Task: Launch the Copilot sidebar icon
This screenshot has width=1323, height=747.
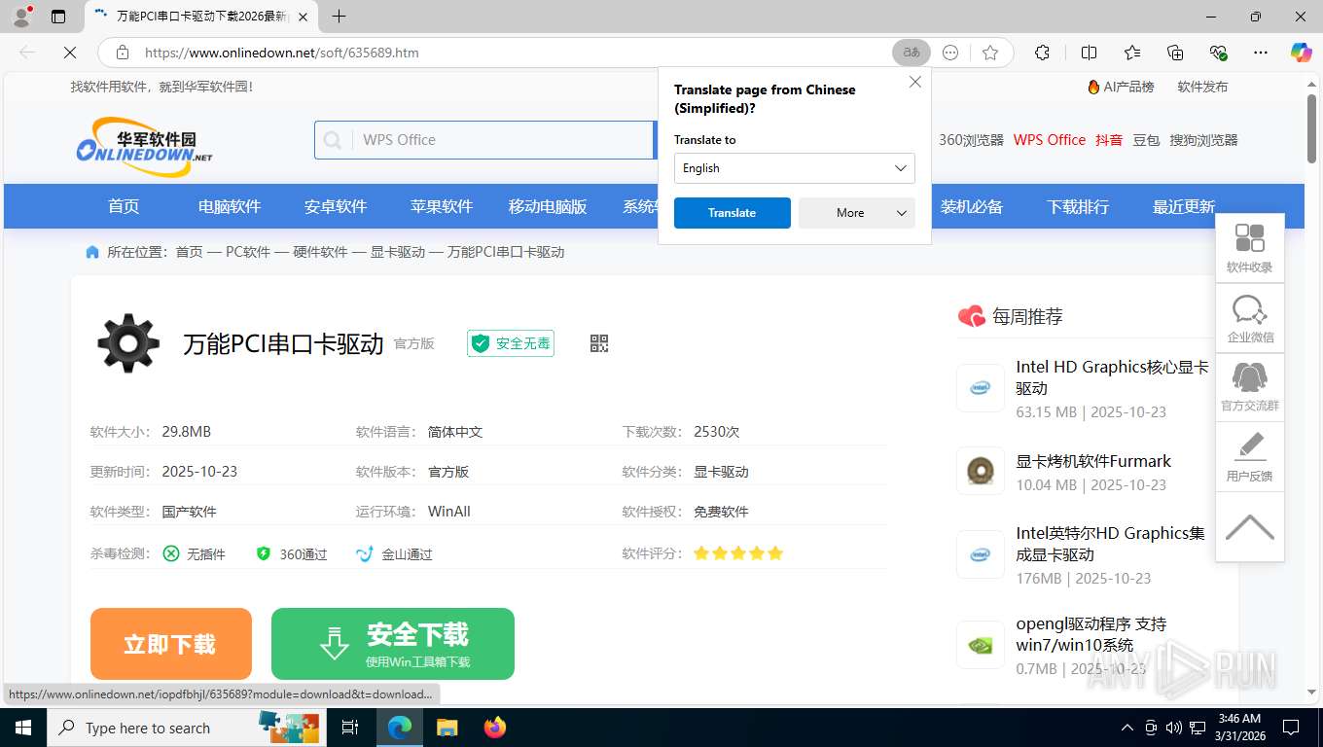Action: 1301,53
